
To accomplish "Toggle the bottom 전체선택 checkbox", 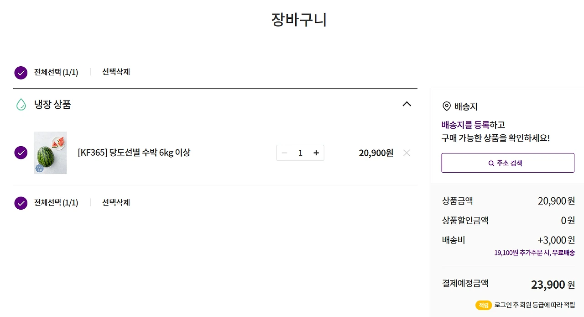I will [x=21, y=203].
